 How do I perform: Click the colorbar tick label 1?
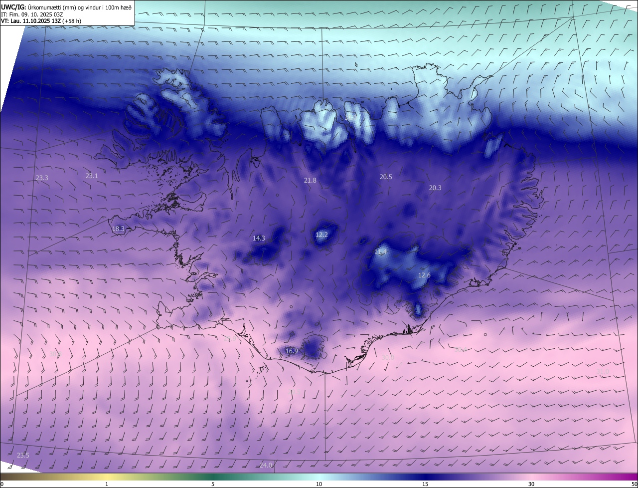[107, 484]
